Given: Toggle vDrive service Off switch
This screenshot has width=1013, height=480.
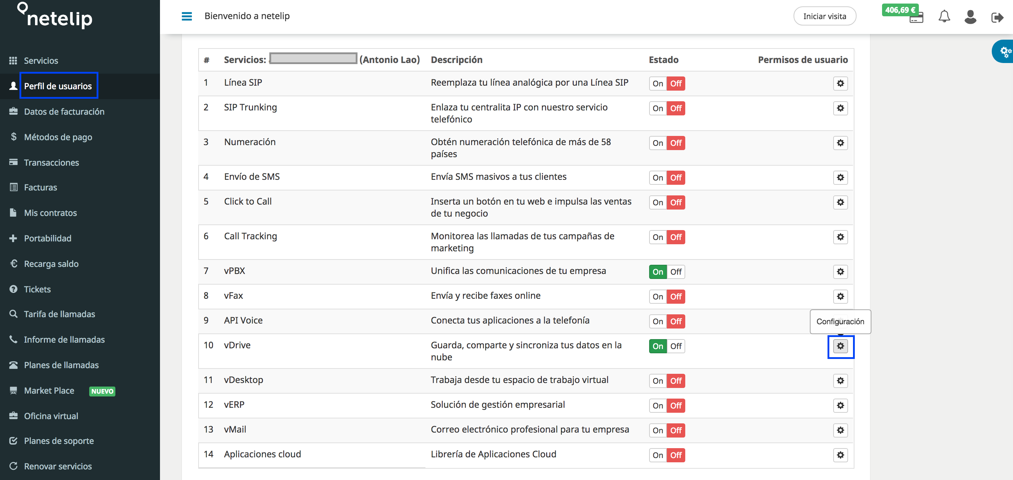Looking at the screenshot, I should click(x=676, y=345).
